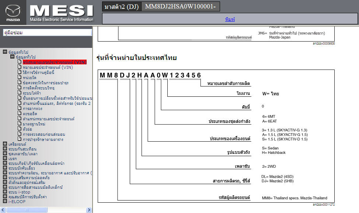This screenshot has width=359, height=213.
Task: Expand the คุณสมบัติการปรับตั้งค่า section
Action: coord(5,196)
